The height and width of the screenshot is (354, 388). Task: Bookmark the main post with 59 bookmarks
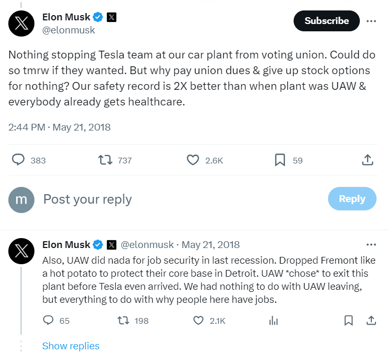(x=280, y=160)
